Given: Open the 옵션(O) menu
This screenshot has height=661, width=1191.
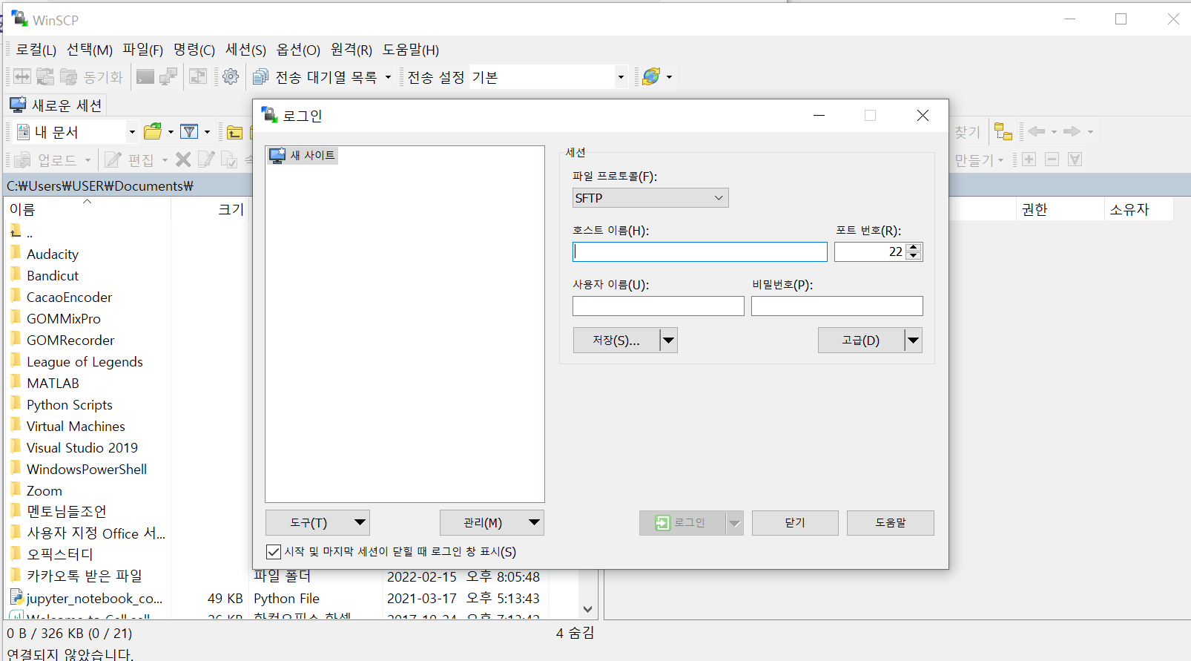Looking at the screenshot, I should (x=298, y=50).
